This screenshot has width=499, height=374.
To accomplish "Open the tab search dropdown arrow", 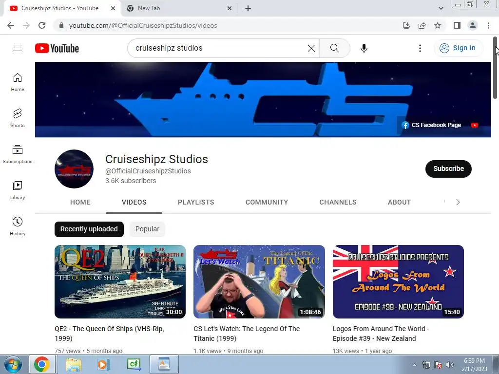I will coord(441,8).
